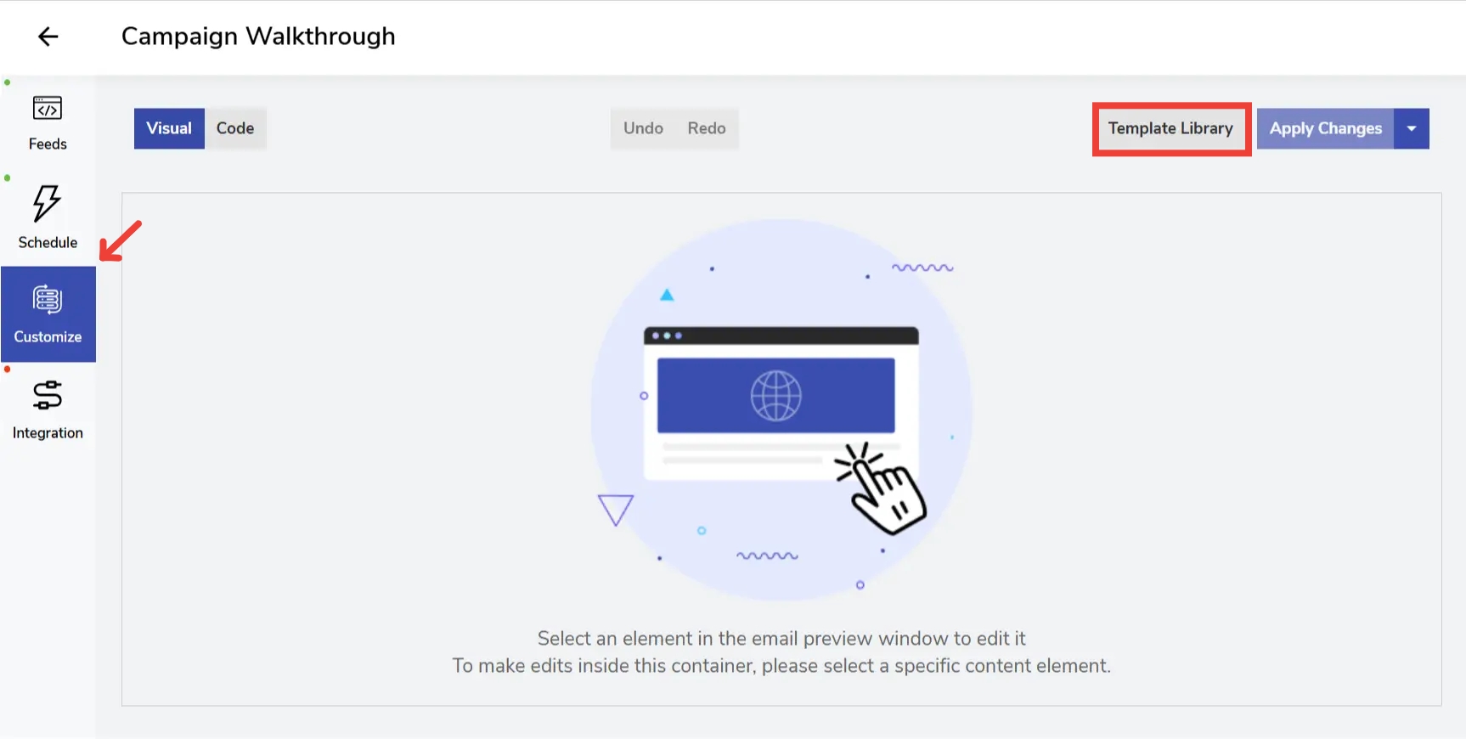Click the Apply Changes button
The width and height of the screenshot is (1466, 739).
click(x=1325, y=128)
